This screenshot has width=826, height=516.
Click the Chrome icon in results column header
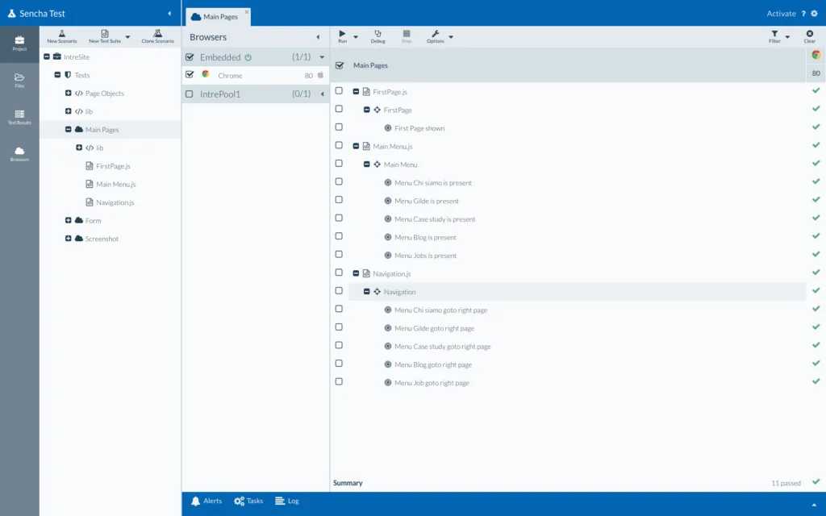pyautogui.click(x=816, y=55)
